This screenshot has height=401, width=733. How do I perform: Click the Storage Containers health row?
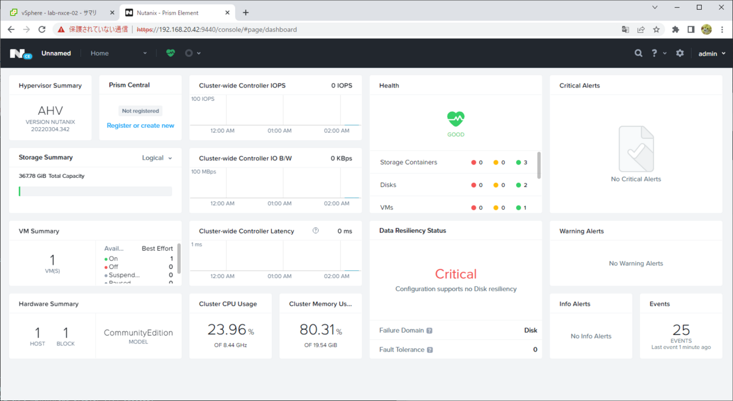point(453,163)
